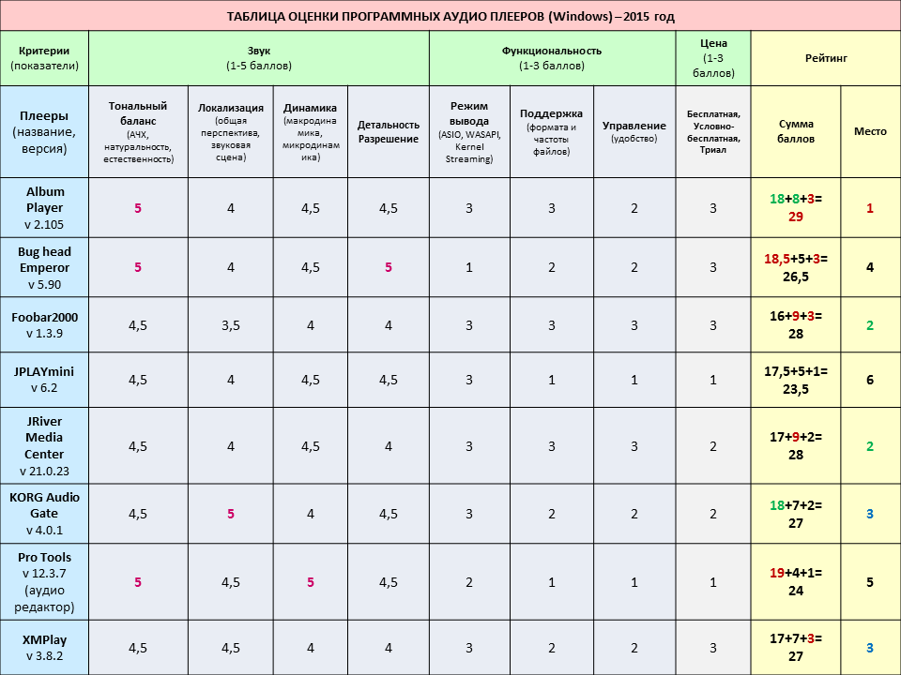Click Album Player's red tonal balance score "5"

pyautogui.click(x=138, y=208)
